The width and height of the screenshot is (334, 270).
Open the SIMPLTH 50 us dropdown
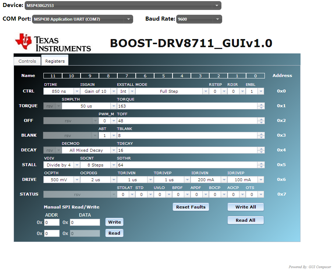click(x=89, y=106)
